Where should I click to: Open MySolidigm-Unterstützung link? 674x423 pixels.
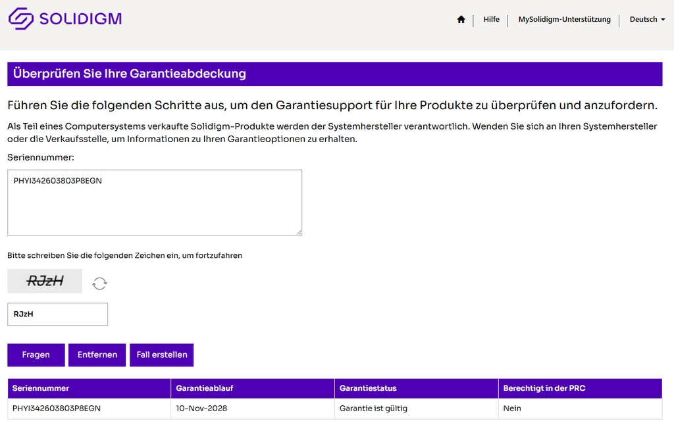[564, 19]
